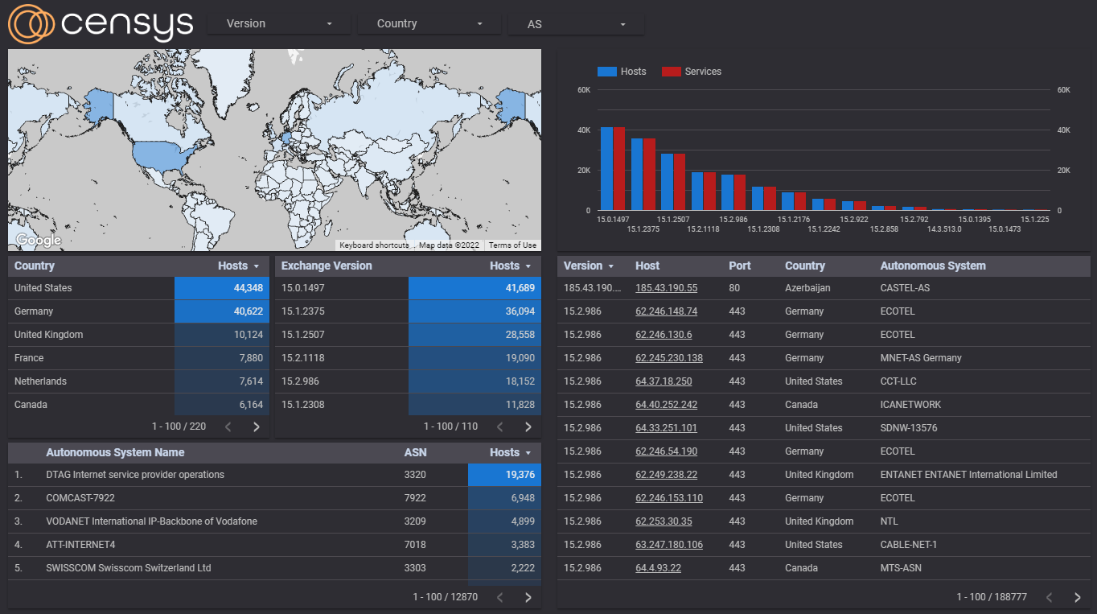Open the Country filter dropdown

point(429,23)
